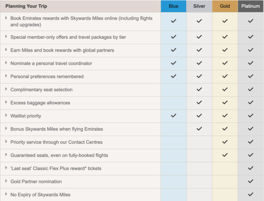
Task: Click Silver checkmark for Complimentary seat selection
Action: [199, 89]
